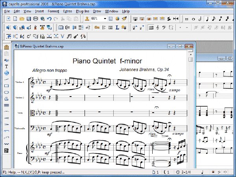Click the Piano Quintet f-minor title

[x=107, y=61]
